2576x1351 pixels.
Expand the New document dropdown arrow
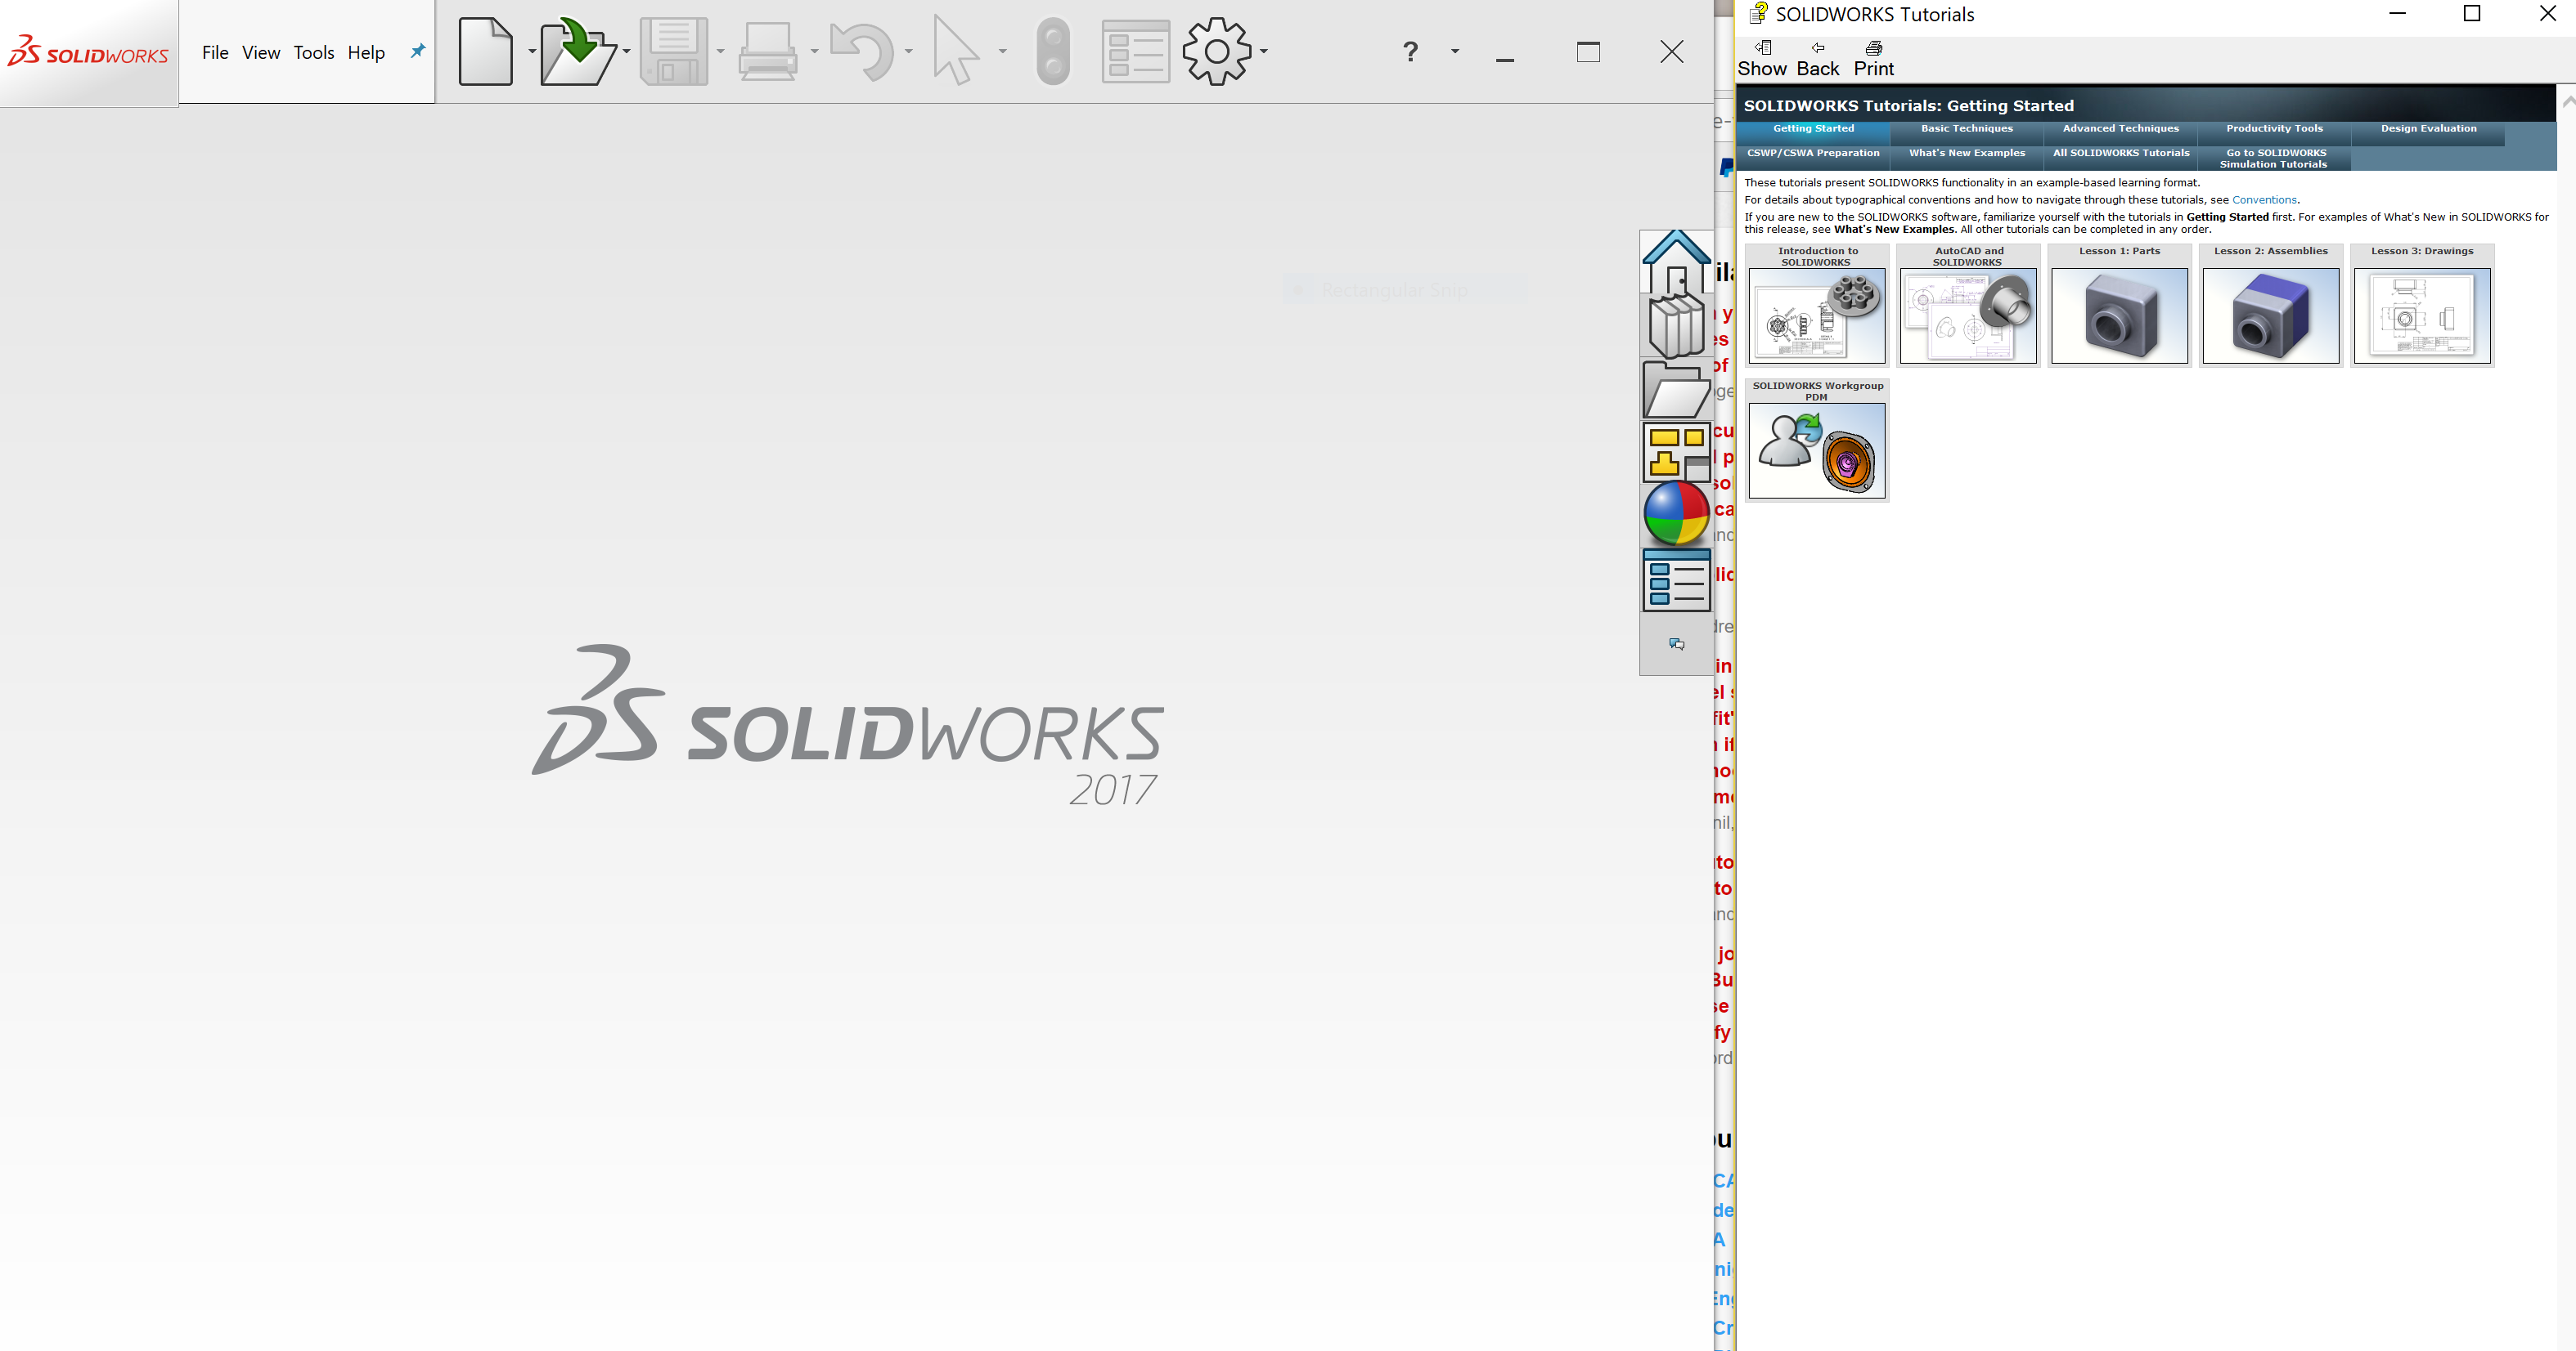(x=532, y=51)
